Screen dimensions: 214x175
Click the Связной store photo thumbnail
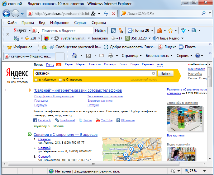182,118
